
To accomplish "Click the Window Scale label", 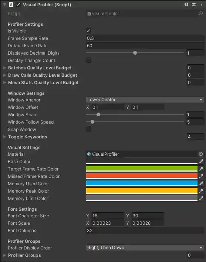I will coord(23,115).
